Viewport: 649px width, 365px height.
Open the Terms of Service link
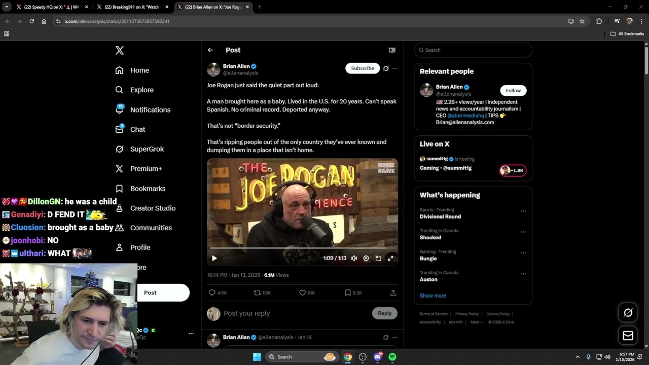tap(434, 314)
